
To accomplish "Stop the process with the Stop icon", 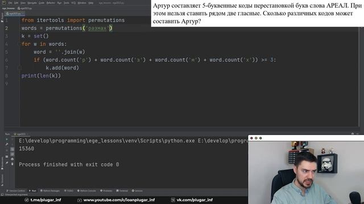I will pyautogui.click(x=7, y=150).
